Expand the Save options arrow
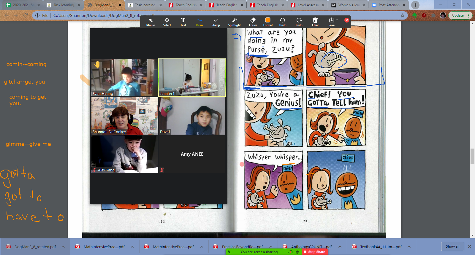Viewport: 475px width, 255px height. (337, 20)
